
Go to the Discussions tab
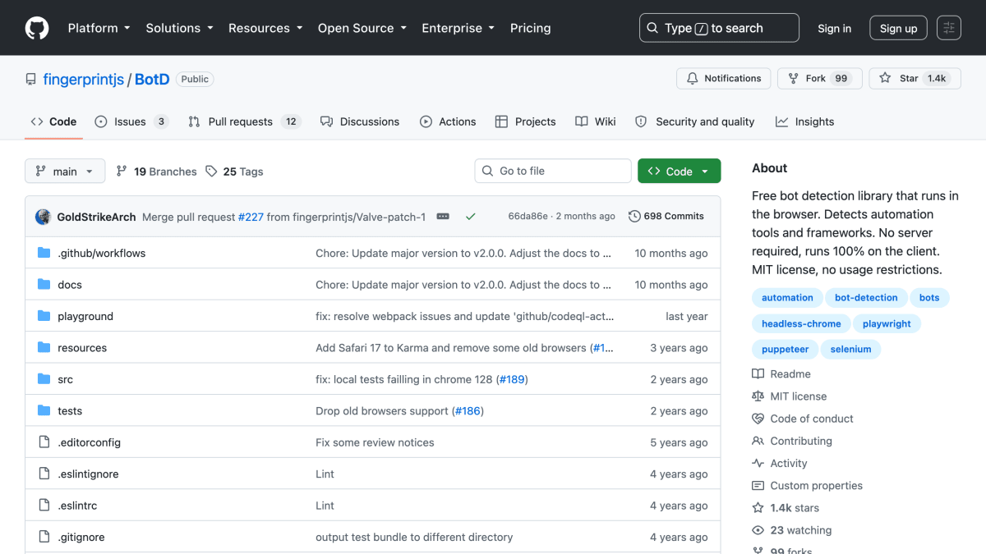click(360, 121)
